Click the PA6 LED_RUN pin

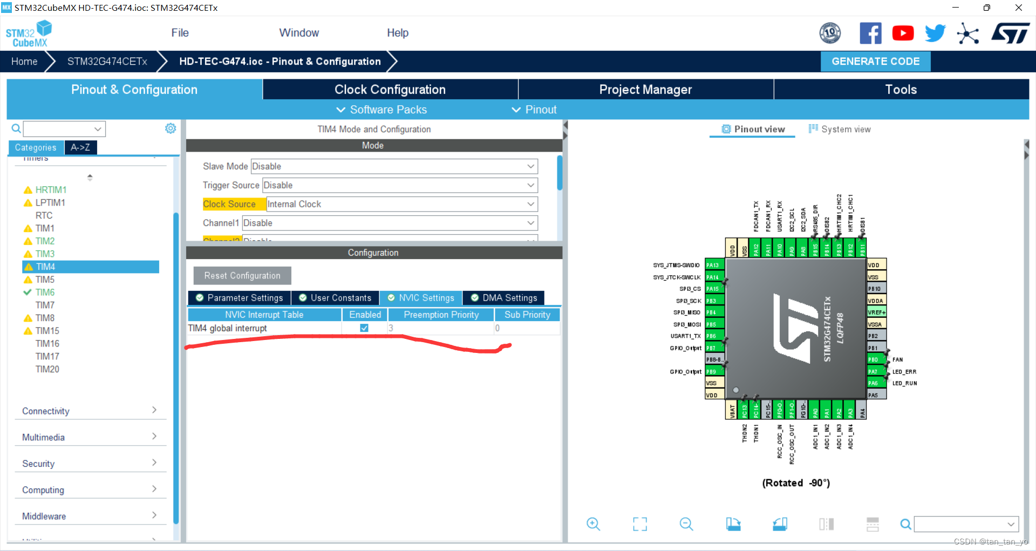pyautogui.click(x=877, y=383)
